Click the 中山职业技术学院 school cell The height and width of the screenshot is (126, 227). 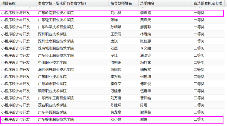pyautogui.click(x=52, y=62)
